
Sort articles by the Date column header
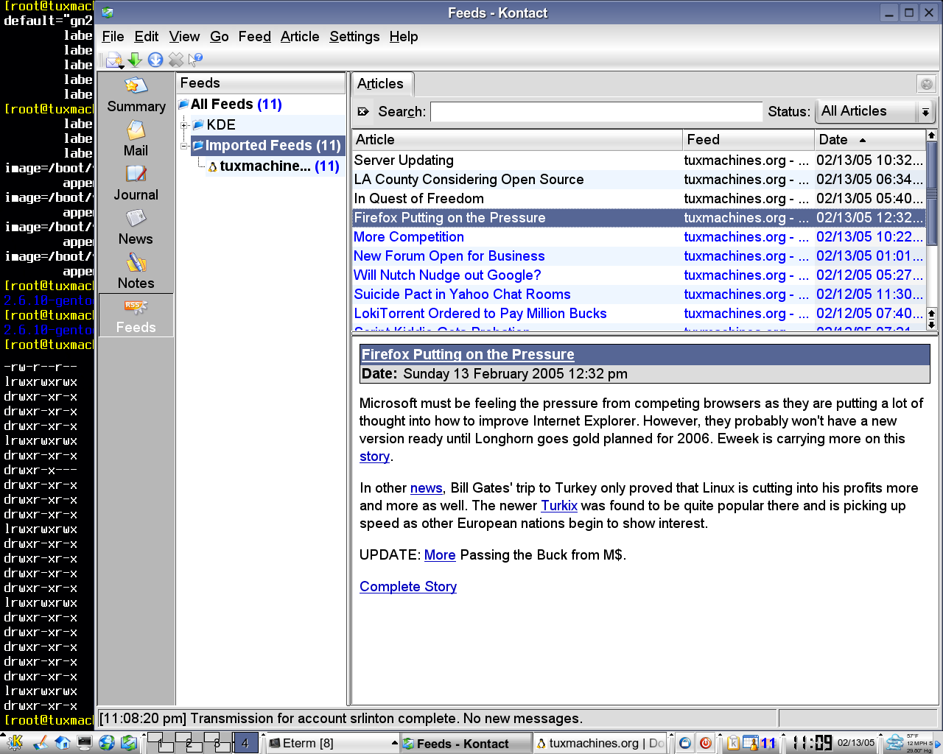click(870, 139)
